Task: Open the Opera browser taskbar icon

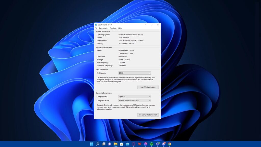Action: (x=134, y=144)
